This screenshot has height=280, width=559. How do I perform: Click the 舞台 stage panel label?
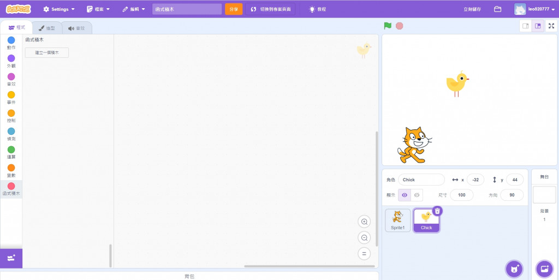pyautogui.click(x=544, y=177)
